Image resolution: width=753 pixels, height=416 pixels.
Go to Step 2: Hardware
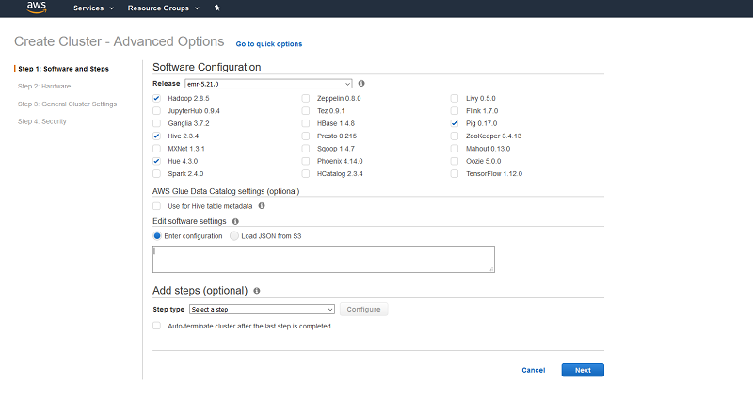[x=44, y=86]
